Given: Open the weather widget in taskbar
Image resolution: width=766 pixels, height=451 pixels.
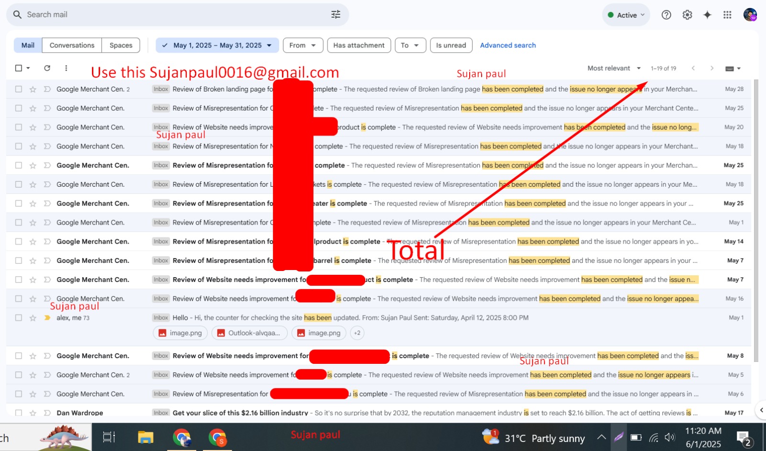Looking at the screenshot, I should [x=533, y=438].
